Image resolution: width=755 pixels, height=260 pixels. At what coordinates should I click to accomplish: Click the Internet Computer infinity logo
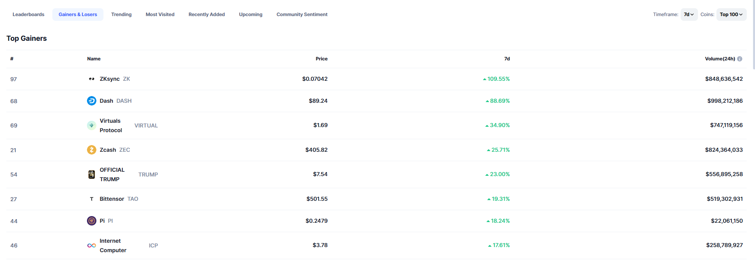click(91, 245)
